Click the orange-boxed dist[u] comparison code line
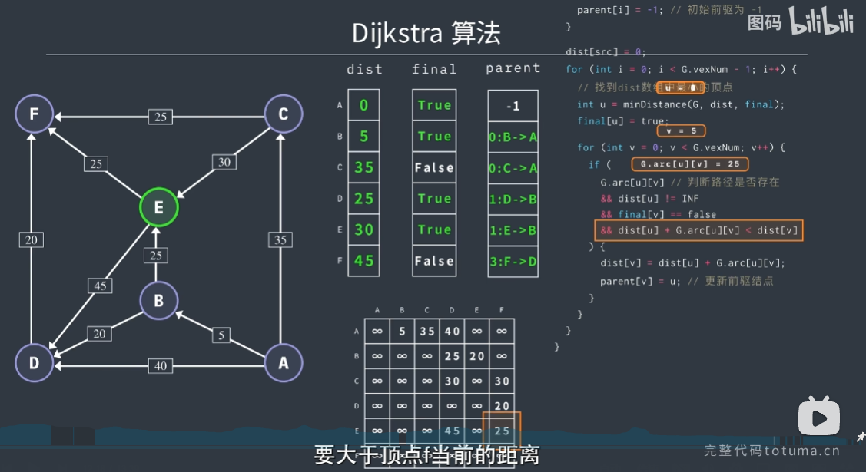 698,230
